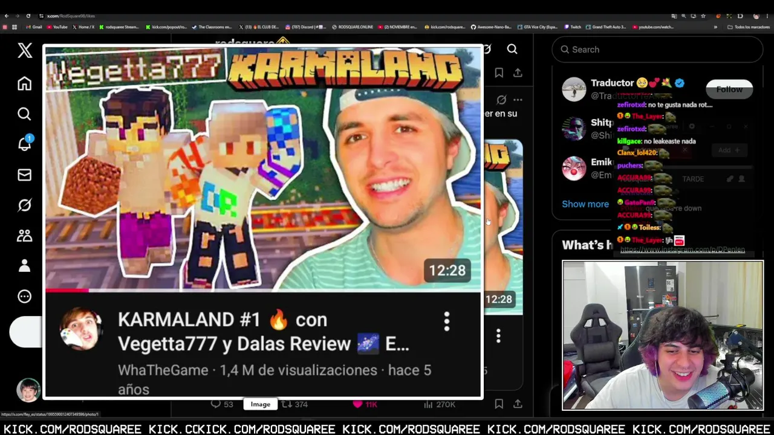The height and width of the screenshot is (435, 774).
Task: Bookmark the post in the bottom action bar
Action: [x=499, y=404]
